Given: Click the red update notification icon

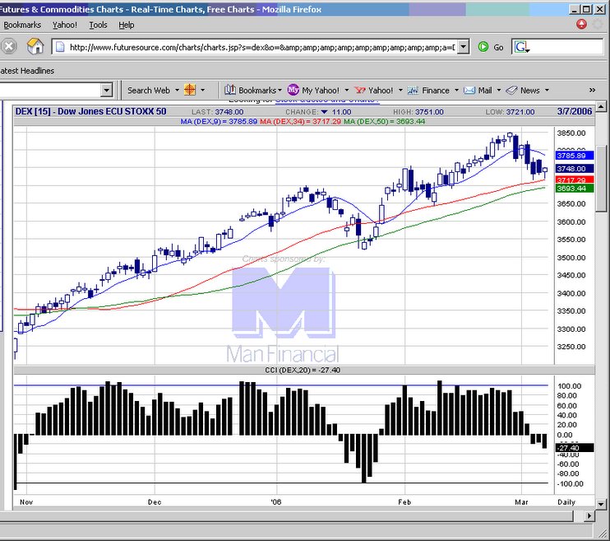Looking at the screenshot, I should click(x=581, y=24).
